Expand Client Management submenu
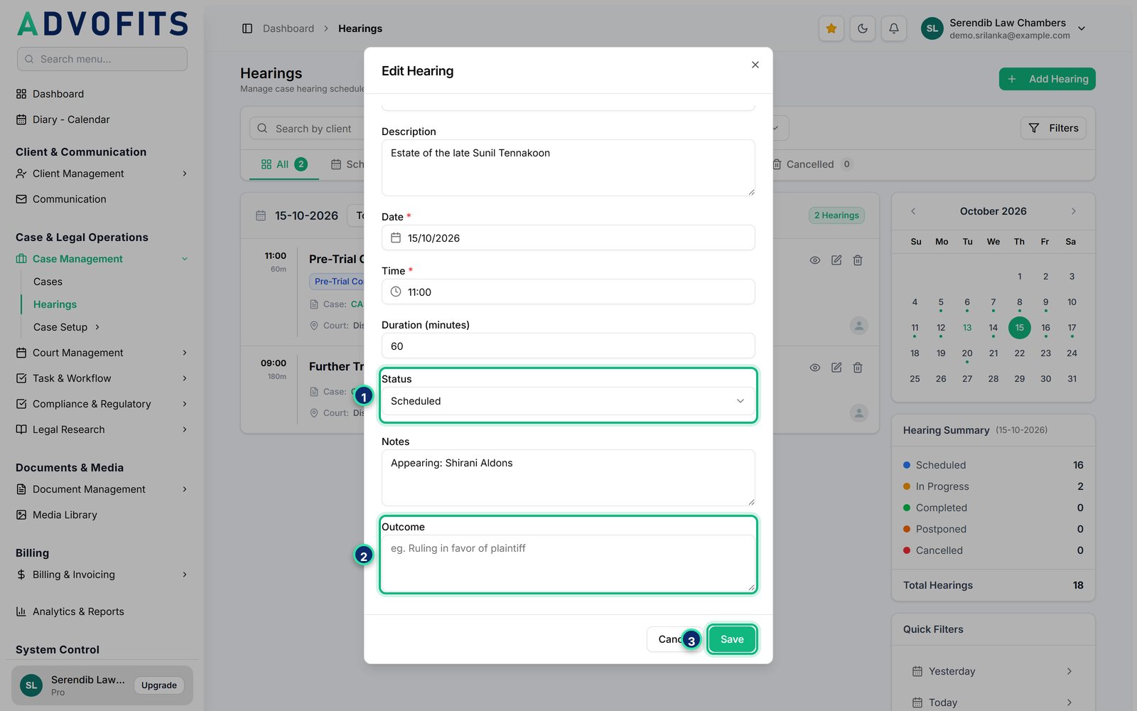 click(102, 173)
